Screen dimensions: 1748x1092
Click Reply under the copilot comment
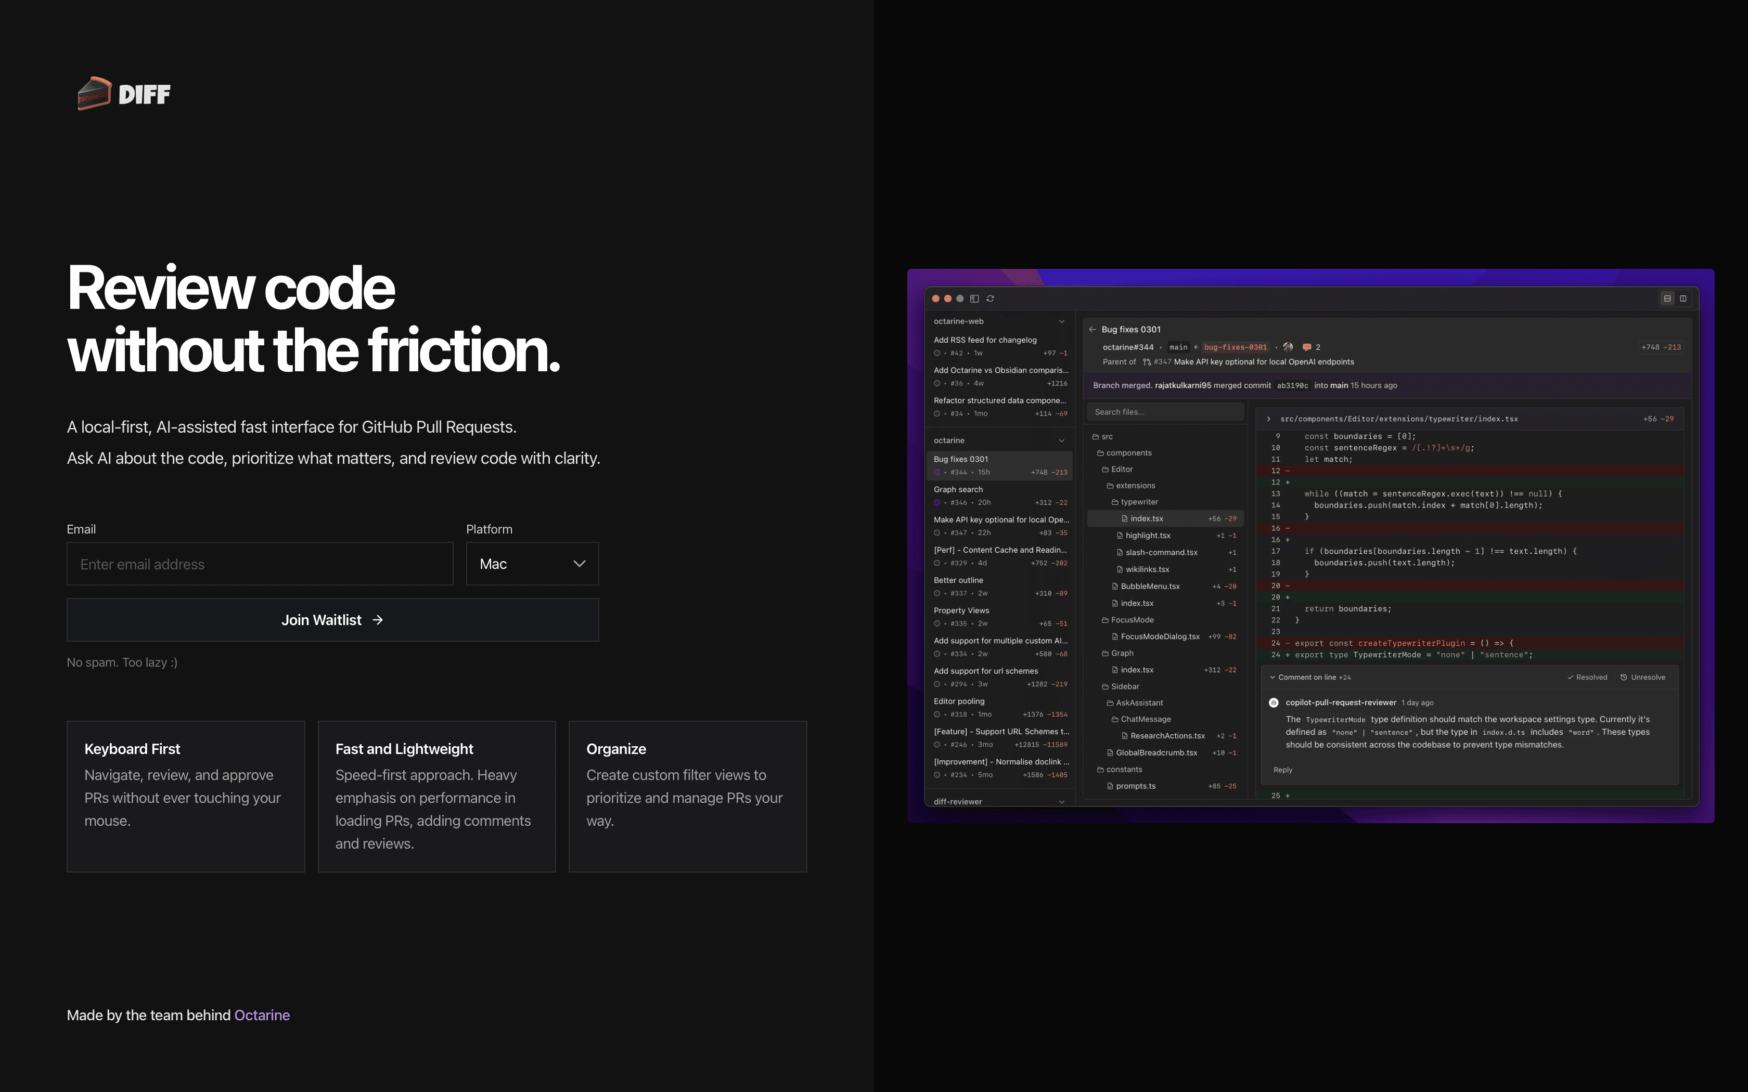[x=1283, y=770]
